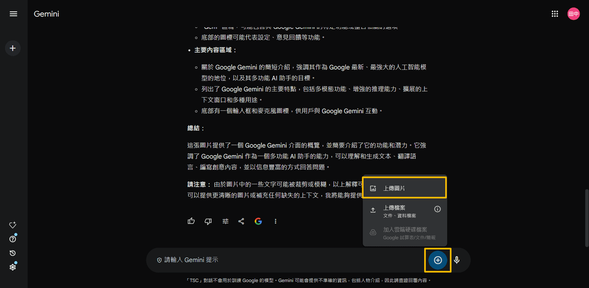Viewport: 589px width, 288px height.
Task: Click the Gemini logo text
Action: click(46, 14)
